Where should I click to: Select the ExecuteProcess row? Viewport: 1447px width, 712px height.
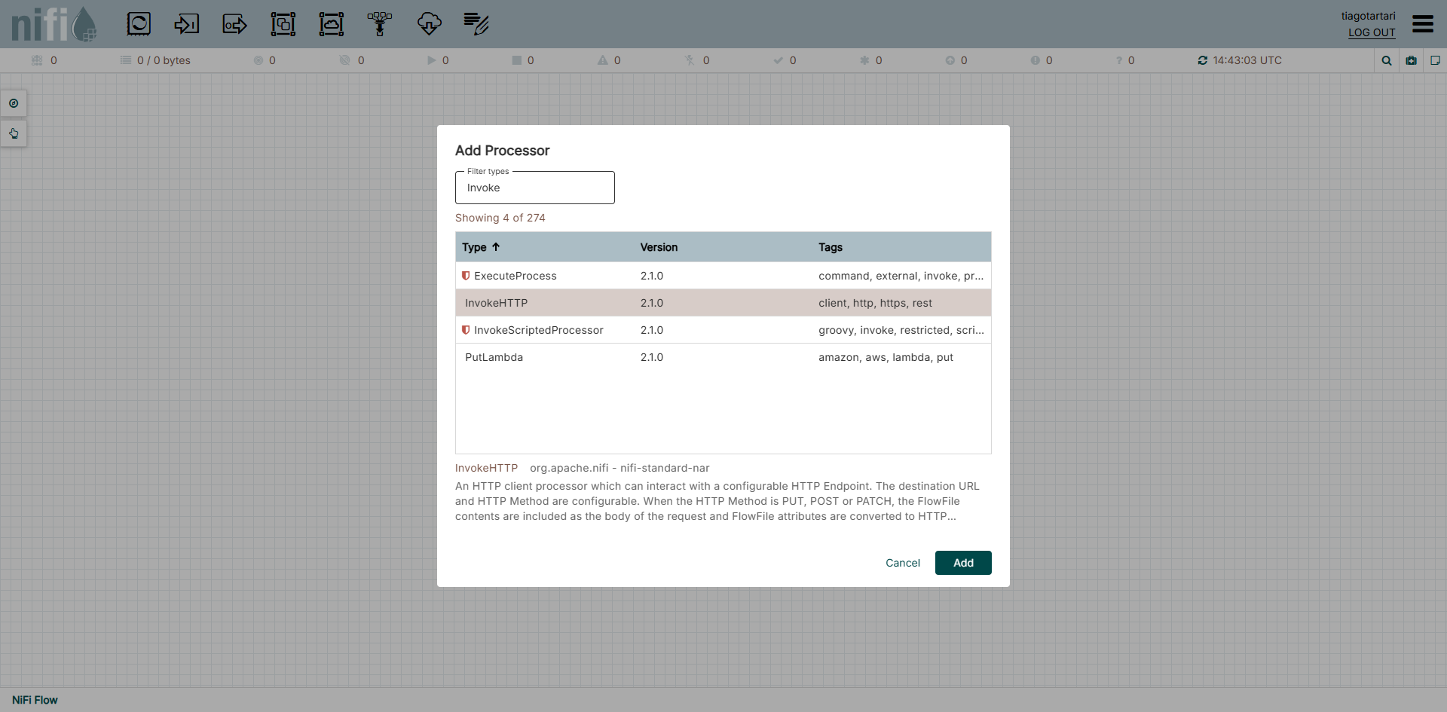[x=723, y=276]
